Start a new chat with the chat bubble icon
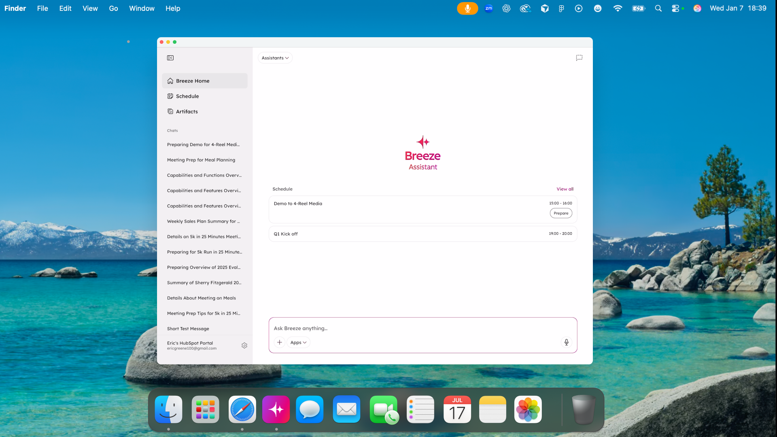Viewport: 777px width, 437px height. tap(579, 58)
